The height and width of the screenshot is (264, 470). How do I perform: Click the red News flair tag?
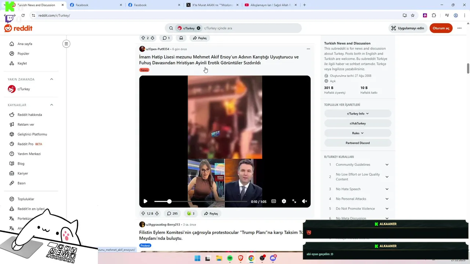pyautogui.click(x=144, y=70)
